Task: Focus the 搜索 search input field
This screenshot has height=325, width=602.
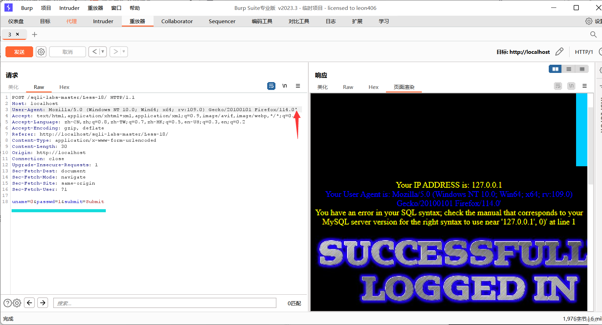Action: click(165, 303)
